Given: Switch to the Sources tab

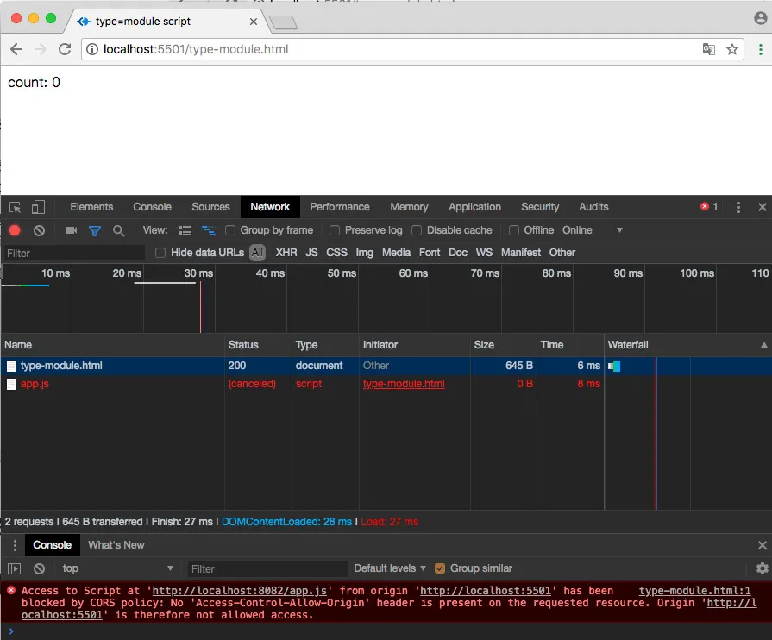Looking at the screenshot, I should pos(210,207).
